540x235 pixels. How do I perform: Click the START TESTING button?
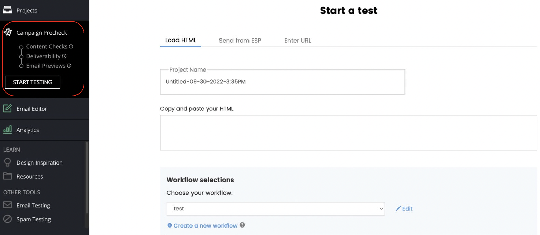pyautogui.click(x=32, y=82)
